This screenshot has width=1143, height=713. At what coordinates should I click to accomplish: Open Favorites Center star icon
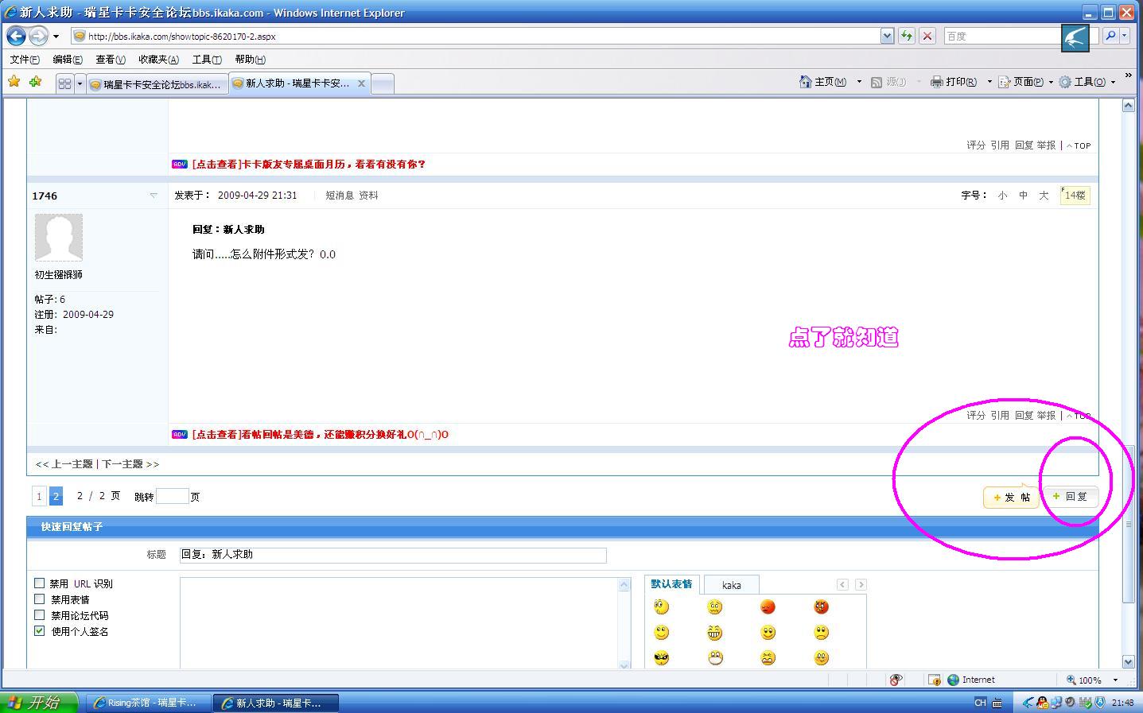14,81
